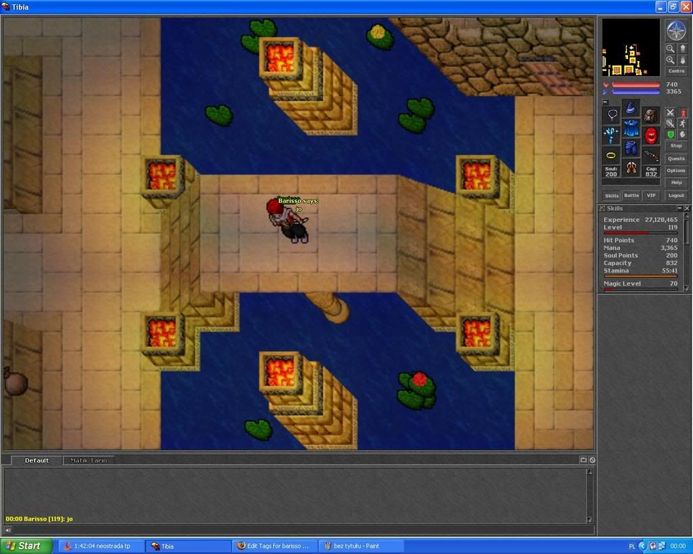The height and width of the screenshot is (554, 693).
Task: Select the red shield slot
Action: tap(650, 136)
